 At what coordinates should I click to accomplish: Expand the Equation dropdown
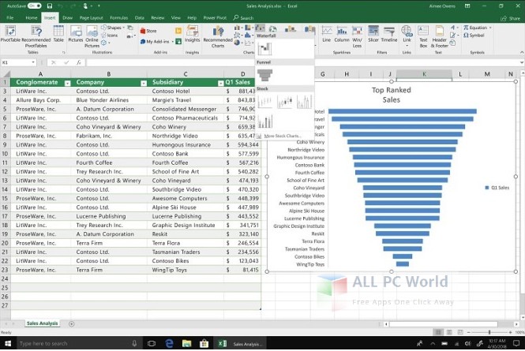[490, 28]
